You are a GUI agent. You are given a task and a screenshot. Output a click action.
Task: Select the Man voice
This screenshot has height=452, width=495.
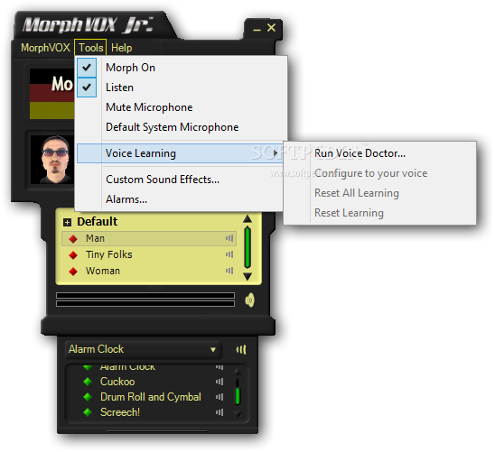(149, 238)
